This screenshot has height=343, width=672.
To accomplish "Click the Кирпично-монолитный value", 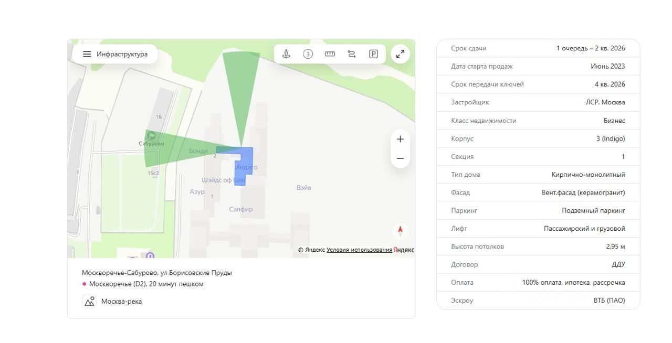I will (x=589, y=175).
